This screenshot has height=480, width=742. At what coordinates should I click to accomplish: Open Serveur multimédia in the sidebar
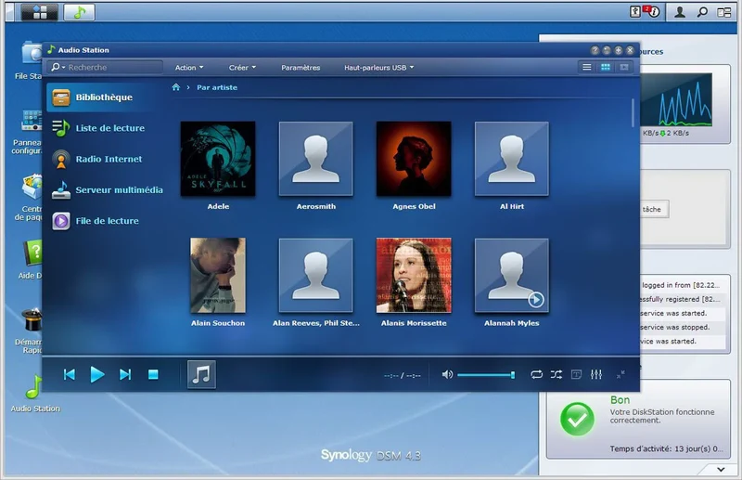click(107, 190)
